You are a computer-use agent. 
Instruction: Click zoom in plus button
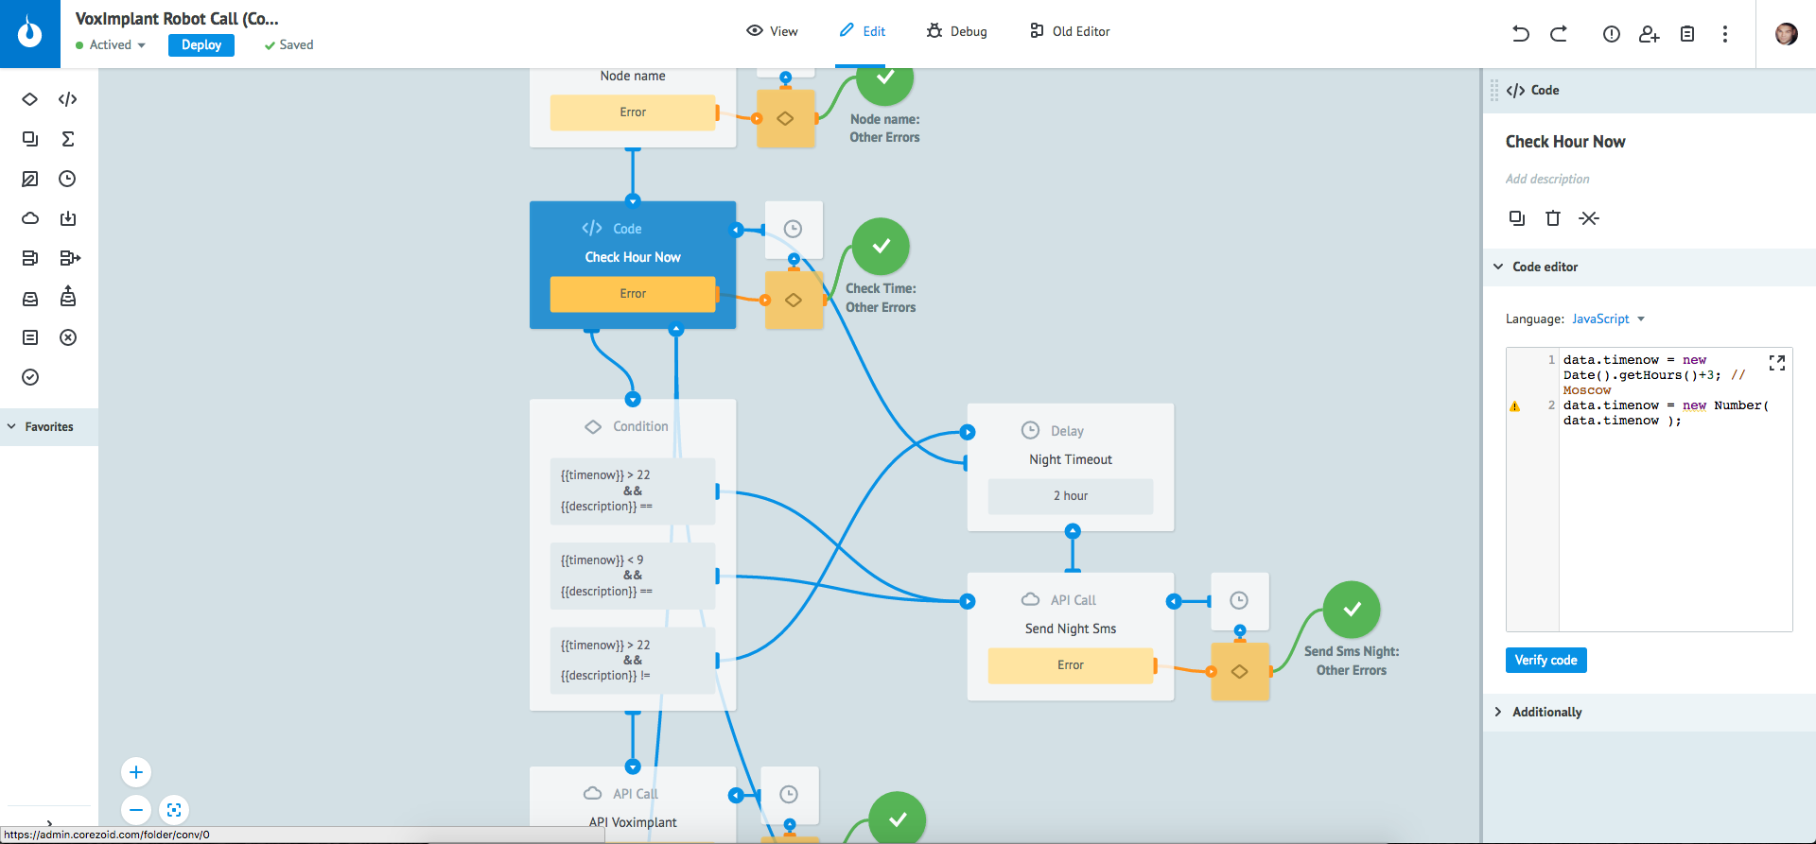(136, 772)
